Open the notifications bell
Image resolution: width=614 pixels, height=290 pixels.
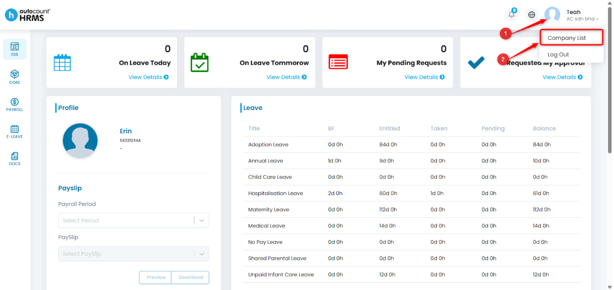coord(511,14)
